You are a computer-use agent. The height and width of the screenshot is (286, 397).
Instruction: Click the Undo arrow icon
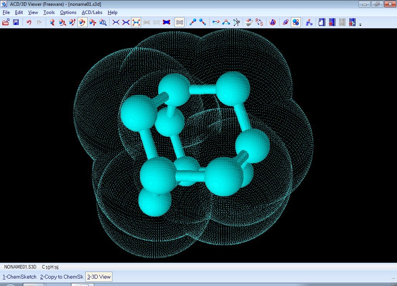tap(29, 22)
